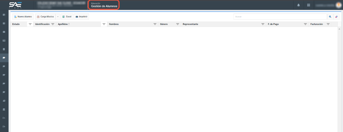Open the user profile avatar
The height and width of the screenshot is (132, 343).
click(338, 5)
